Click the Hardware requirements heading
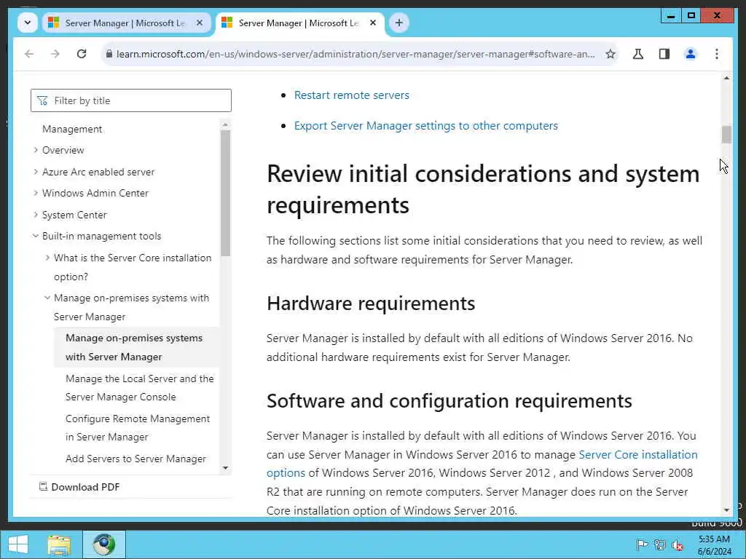This screenshot has height=559, width=746. click(x=371, y=304)
